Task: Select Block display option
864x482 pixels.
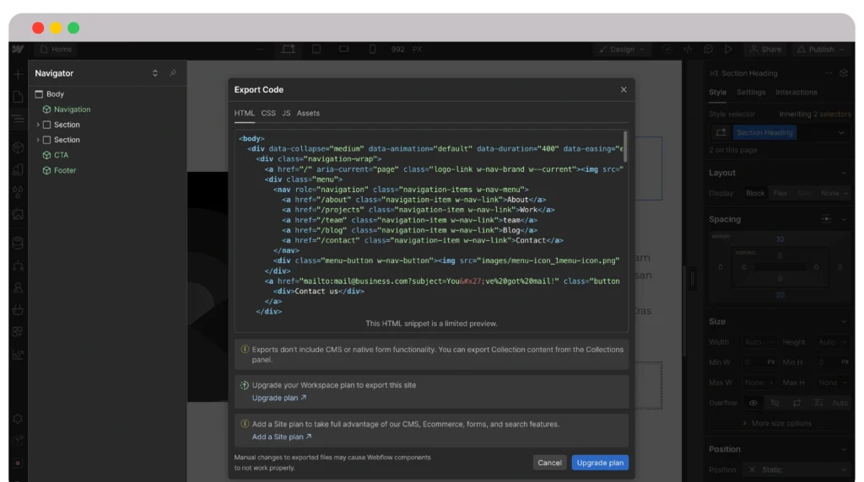Action: 755,193
